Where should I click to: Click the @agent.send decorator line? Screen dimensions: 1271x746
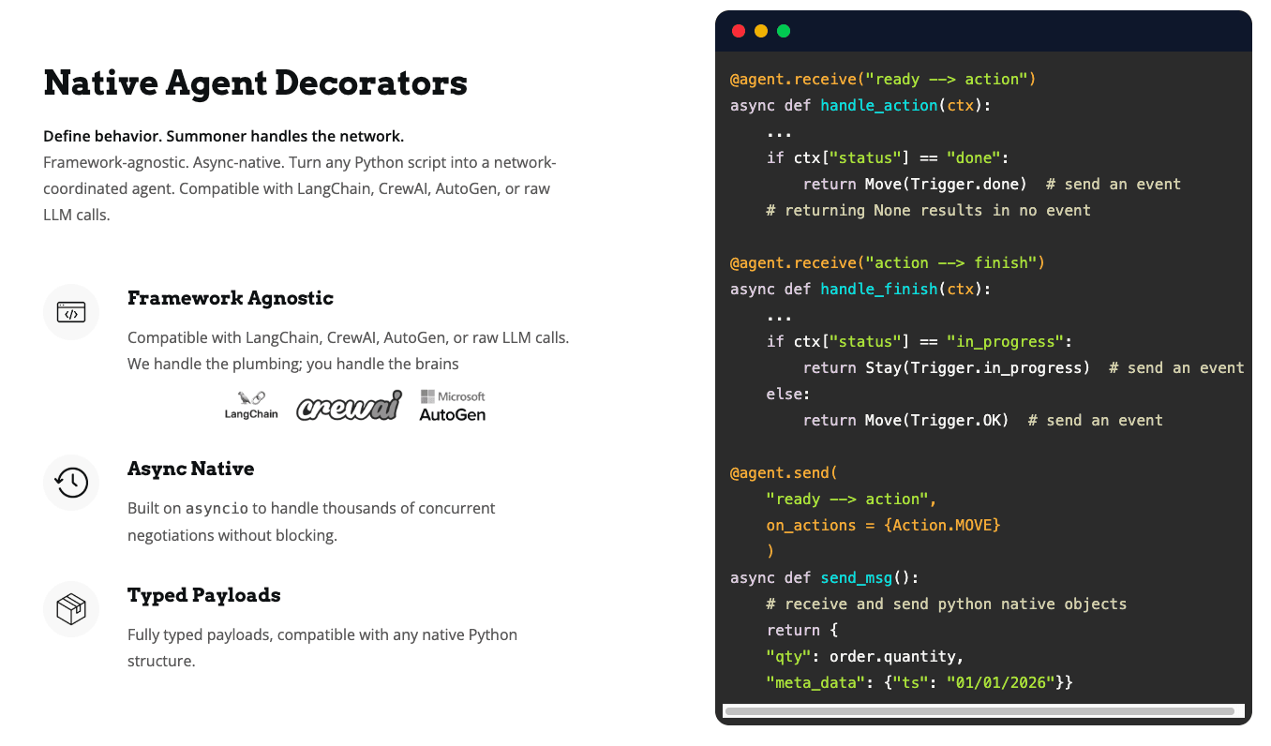[x=784, y=472]
